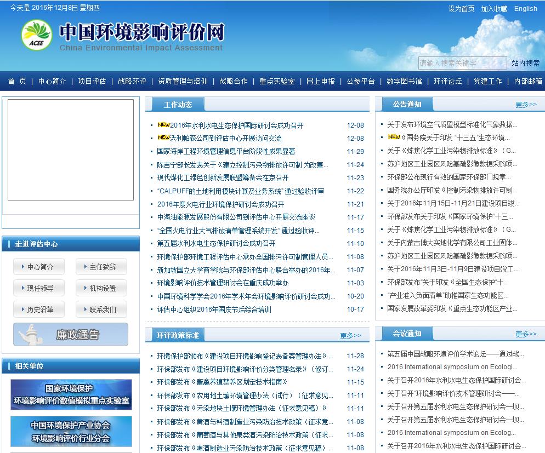The height and width of the screenshot is (453, 545).
Task: Open 环评论坛 menu item
Action: pos(448,81)
